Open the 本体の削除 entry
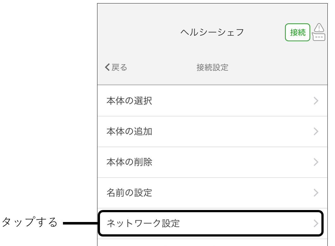This screenshot has width=335, height=246. pyautogui.click(x=129, y=162)
